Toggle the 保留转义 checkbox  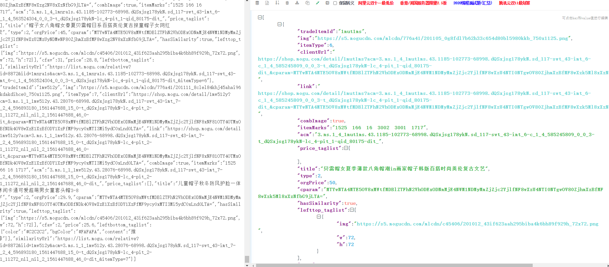click(x=335, y=3)
